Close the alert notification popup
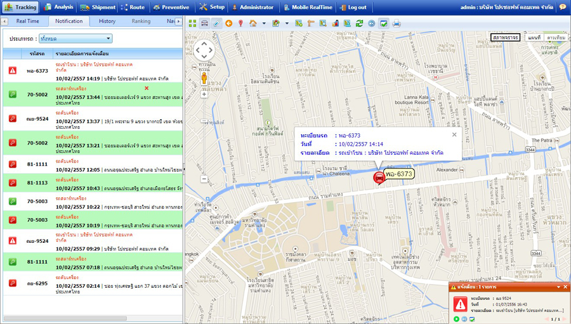 [565, 287]
